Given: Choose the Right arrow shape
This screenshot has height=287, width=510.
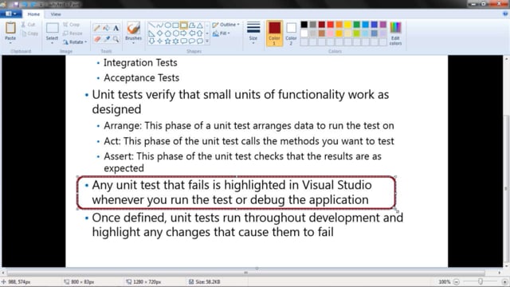Looking at the screenshot, I should tap(184, 33).
